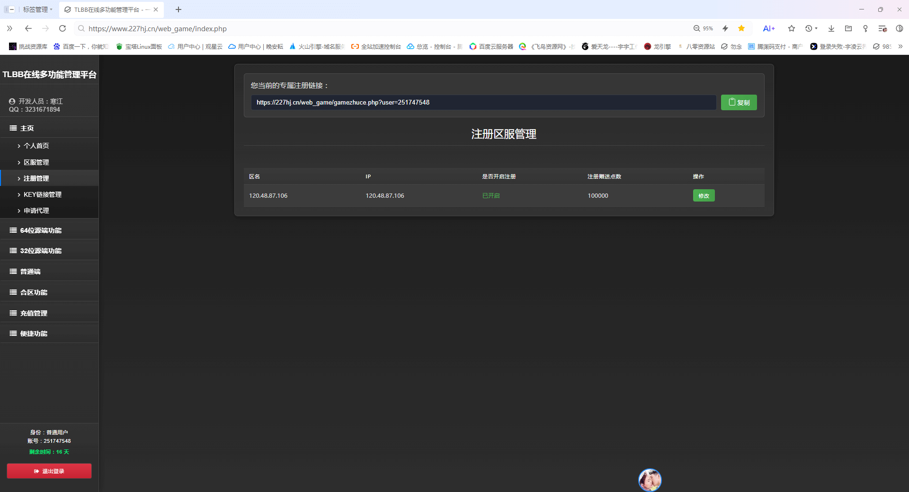This screenshot has height=492, width=909.
Task: Open KEY链接管理 in the sidebar
Action: point(43,194)
